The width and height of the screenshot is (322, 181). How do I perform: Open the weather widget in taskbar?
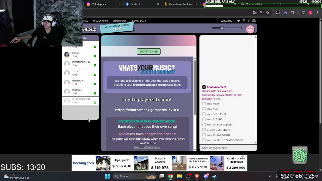tap(17, 176)
